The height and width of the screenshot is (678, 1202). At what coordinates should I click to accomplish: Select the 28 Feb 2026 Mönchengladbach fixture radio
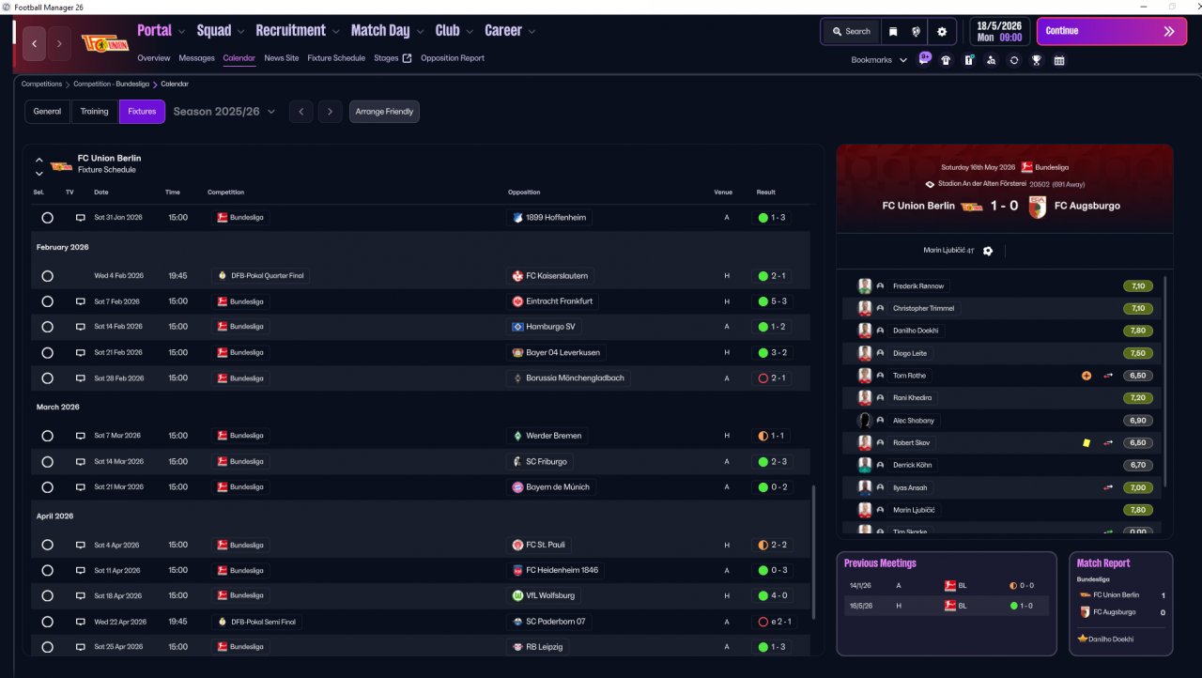pos(47,378)
